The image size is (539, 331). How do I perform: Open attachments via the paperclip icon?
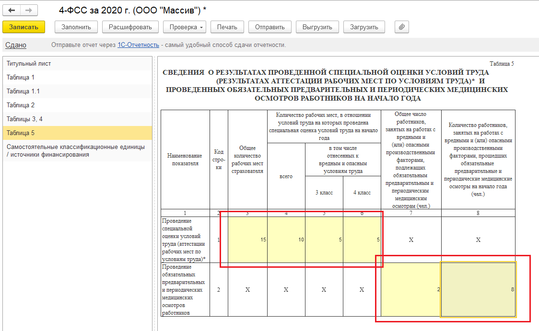tap(402, 27)
